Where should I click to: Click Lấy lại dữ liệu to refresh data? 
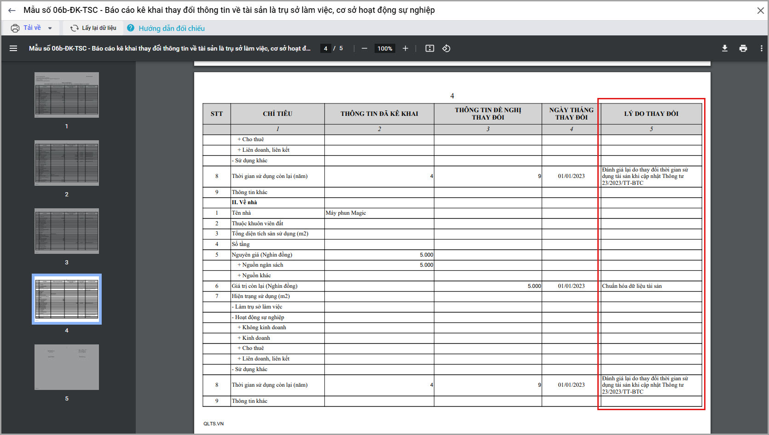93,28
